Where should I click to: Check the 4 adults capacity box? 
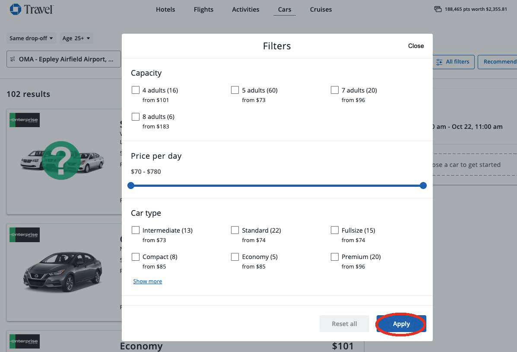(136, 90)
